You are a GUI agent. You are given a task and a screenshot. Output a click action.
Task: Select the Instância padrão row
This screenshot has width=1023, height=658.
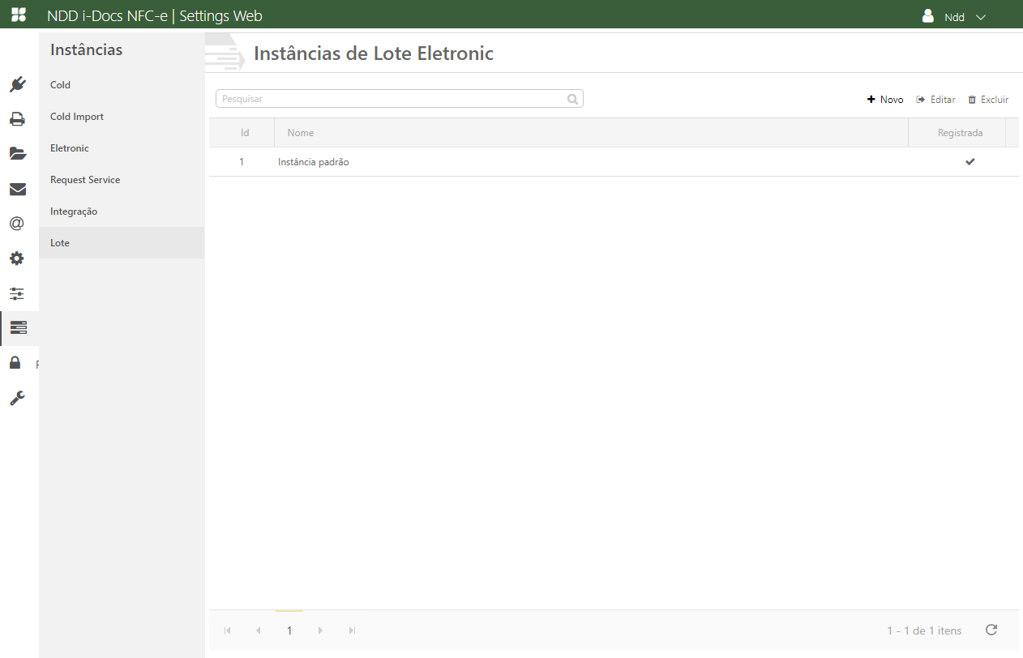pyautogui.click(x=314, y=162)
